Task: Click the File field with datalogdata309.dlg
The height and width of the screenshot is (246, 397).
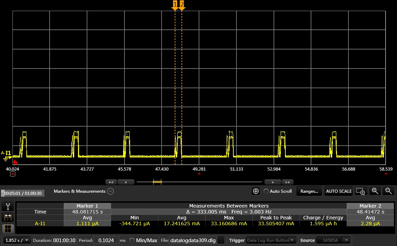Action: click(193, 240)
